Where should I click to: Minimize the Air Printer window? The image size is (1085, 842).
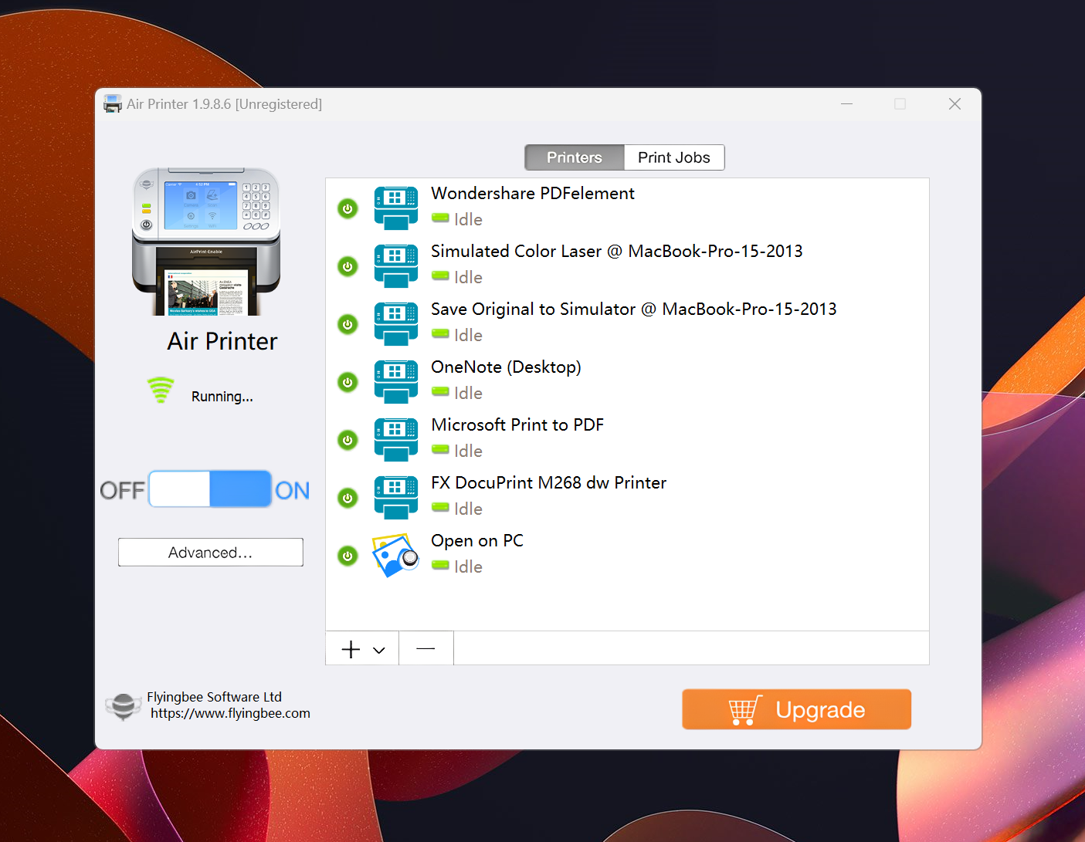(x=846, y=103)
